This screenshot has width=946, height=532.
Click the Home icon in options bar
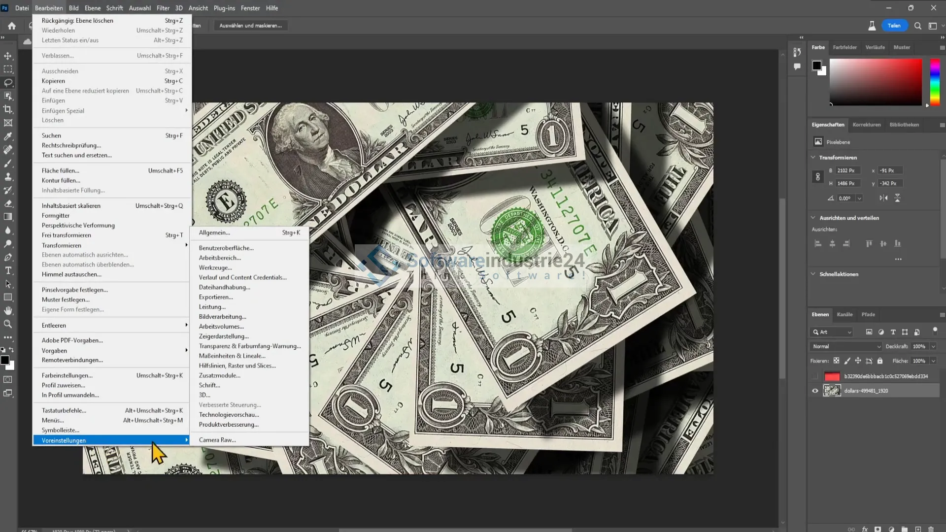click(x=12, y=26)
